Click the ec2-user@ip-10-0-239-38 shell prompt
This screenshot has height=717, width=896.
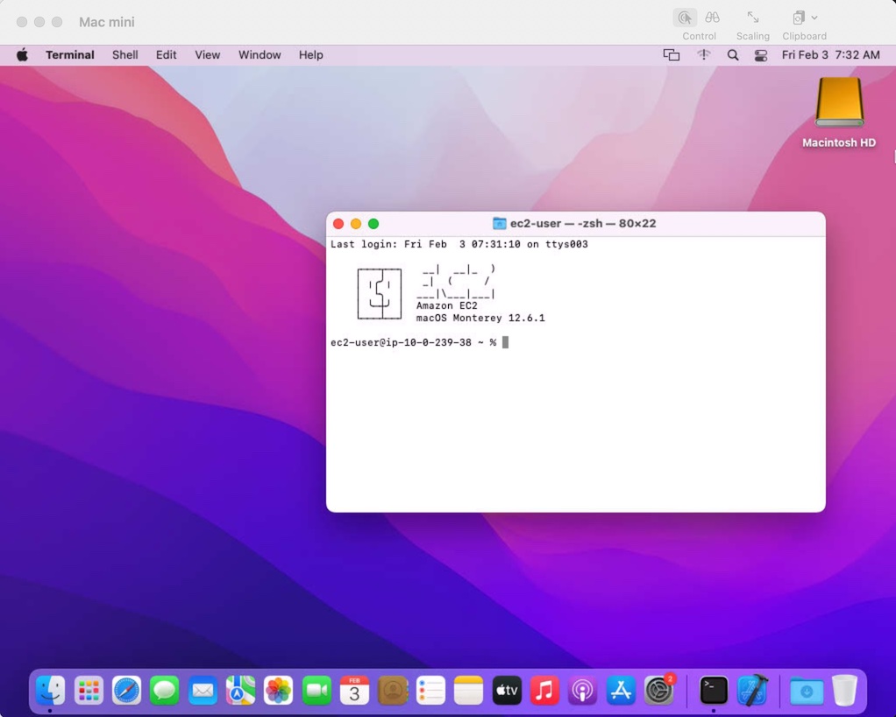414,343
